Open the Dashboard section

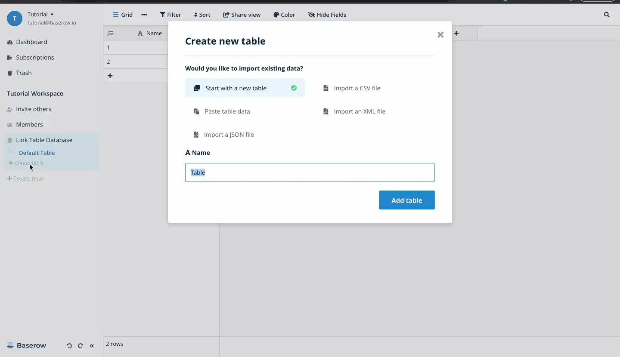click(x=31, y=42)
